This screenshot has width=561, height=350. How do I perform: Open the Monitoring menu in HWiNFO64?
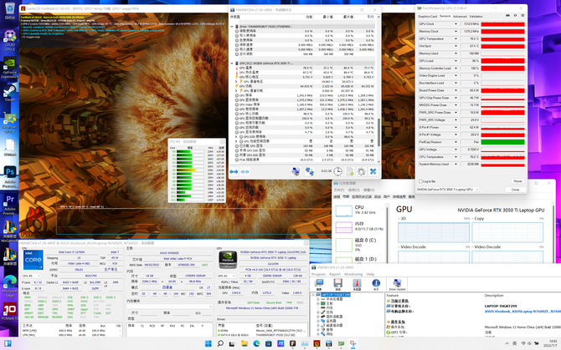(x=353, y=274)
